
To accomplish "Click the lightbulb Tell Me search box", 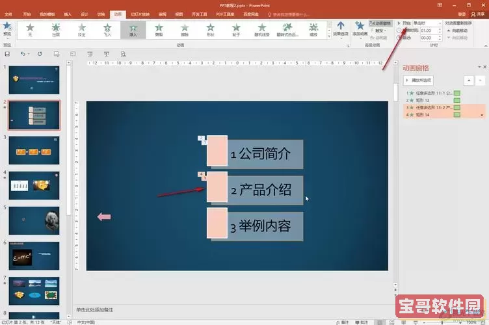I will coord(288,15).
